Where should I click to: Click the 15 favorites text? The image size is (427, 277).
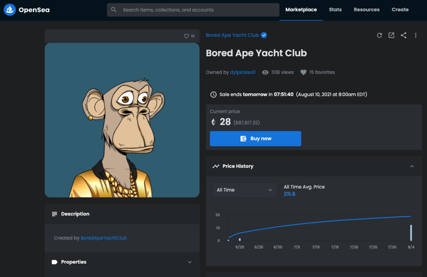[x=322, y=72]
